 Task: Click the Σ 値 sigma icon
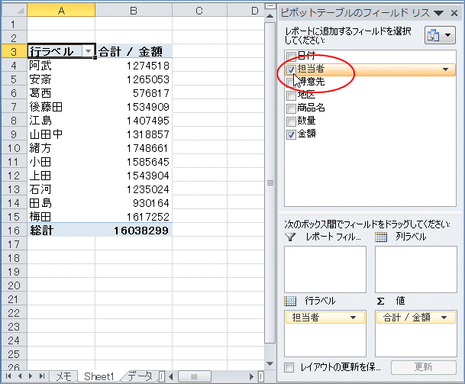point(380,301)
